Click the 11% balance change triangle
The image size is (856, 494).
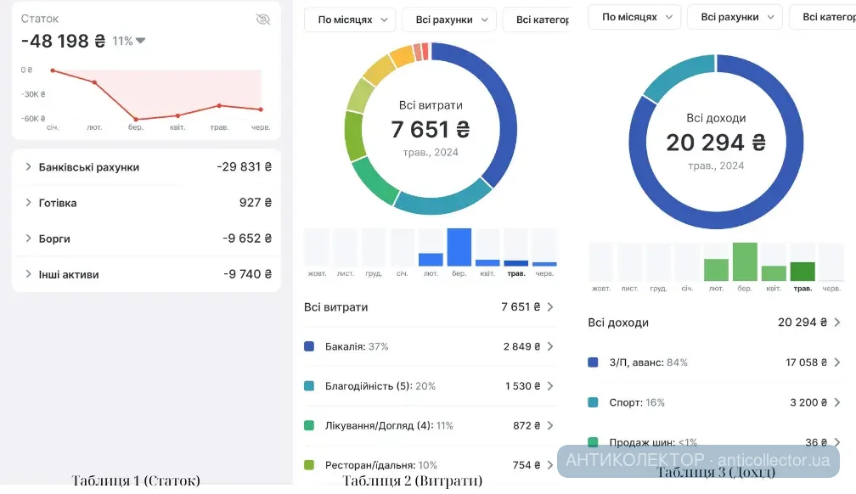point(141,41)
